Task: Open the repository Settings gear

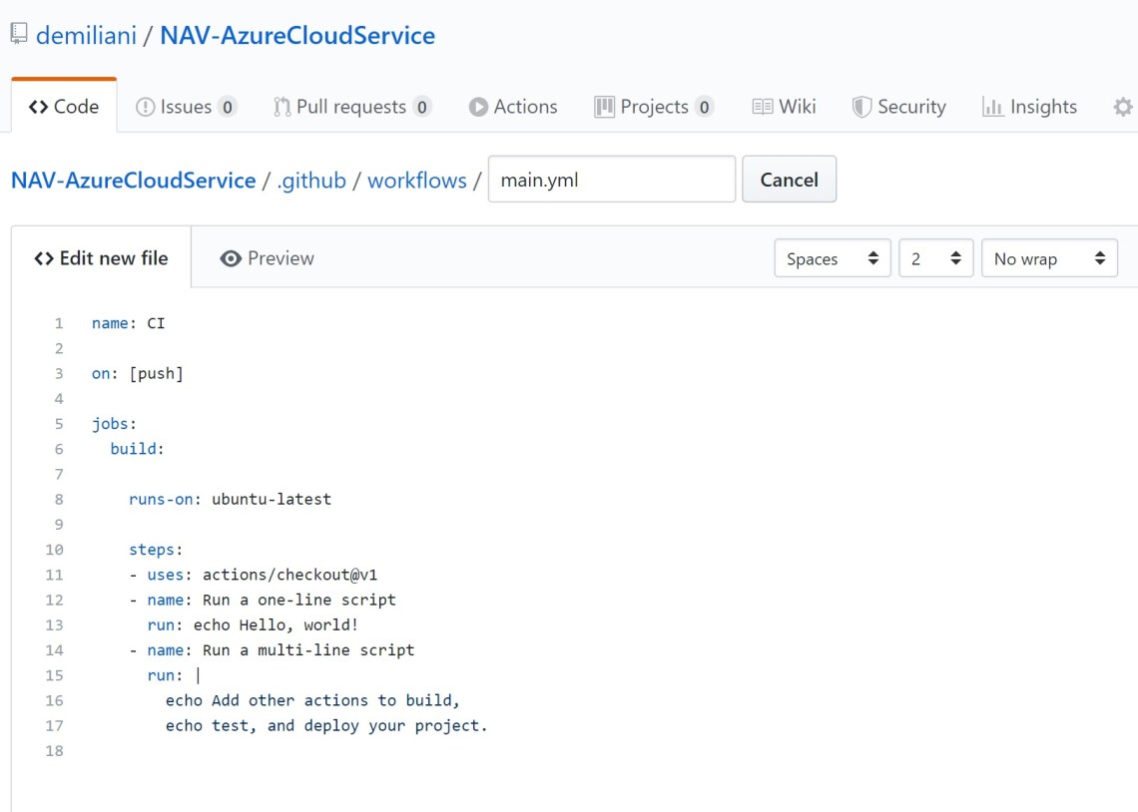Action: (x=1122, y=106)
